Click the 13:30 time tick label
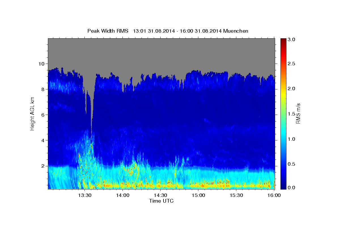The width and height of the screenshot is (340, 227). 85,195
